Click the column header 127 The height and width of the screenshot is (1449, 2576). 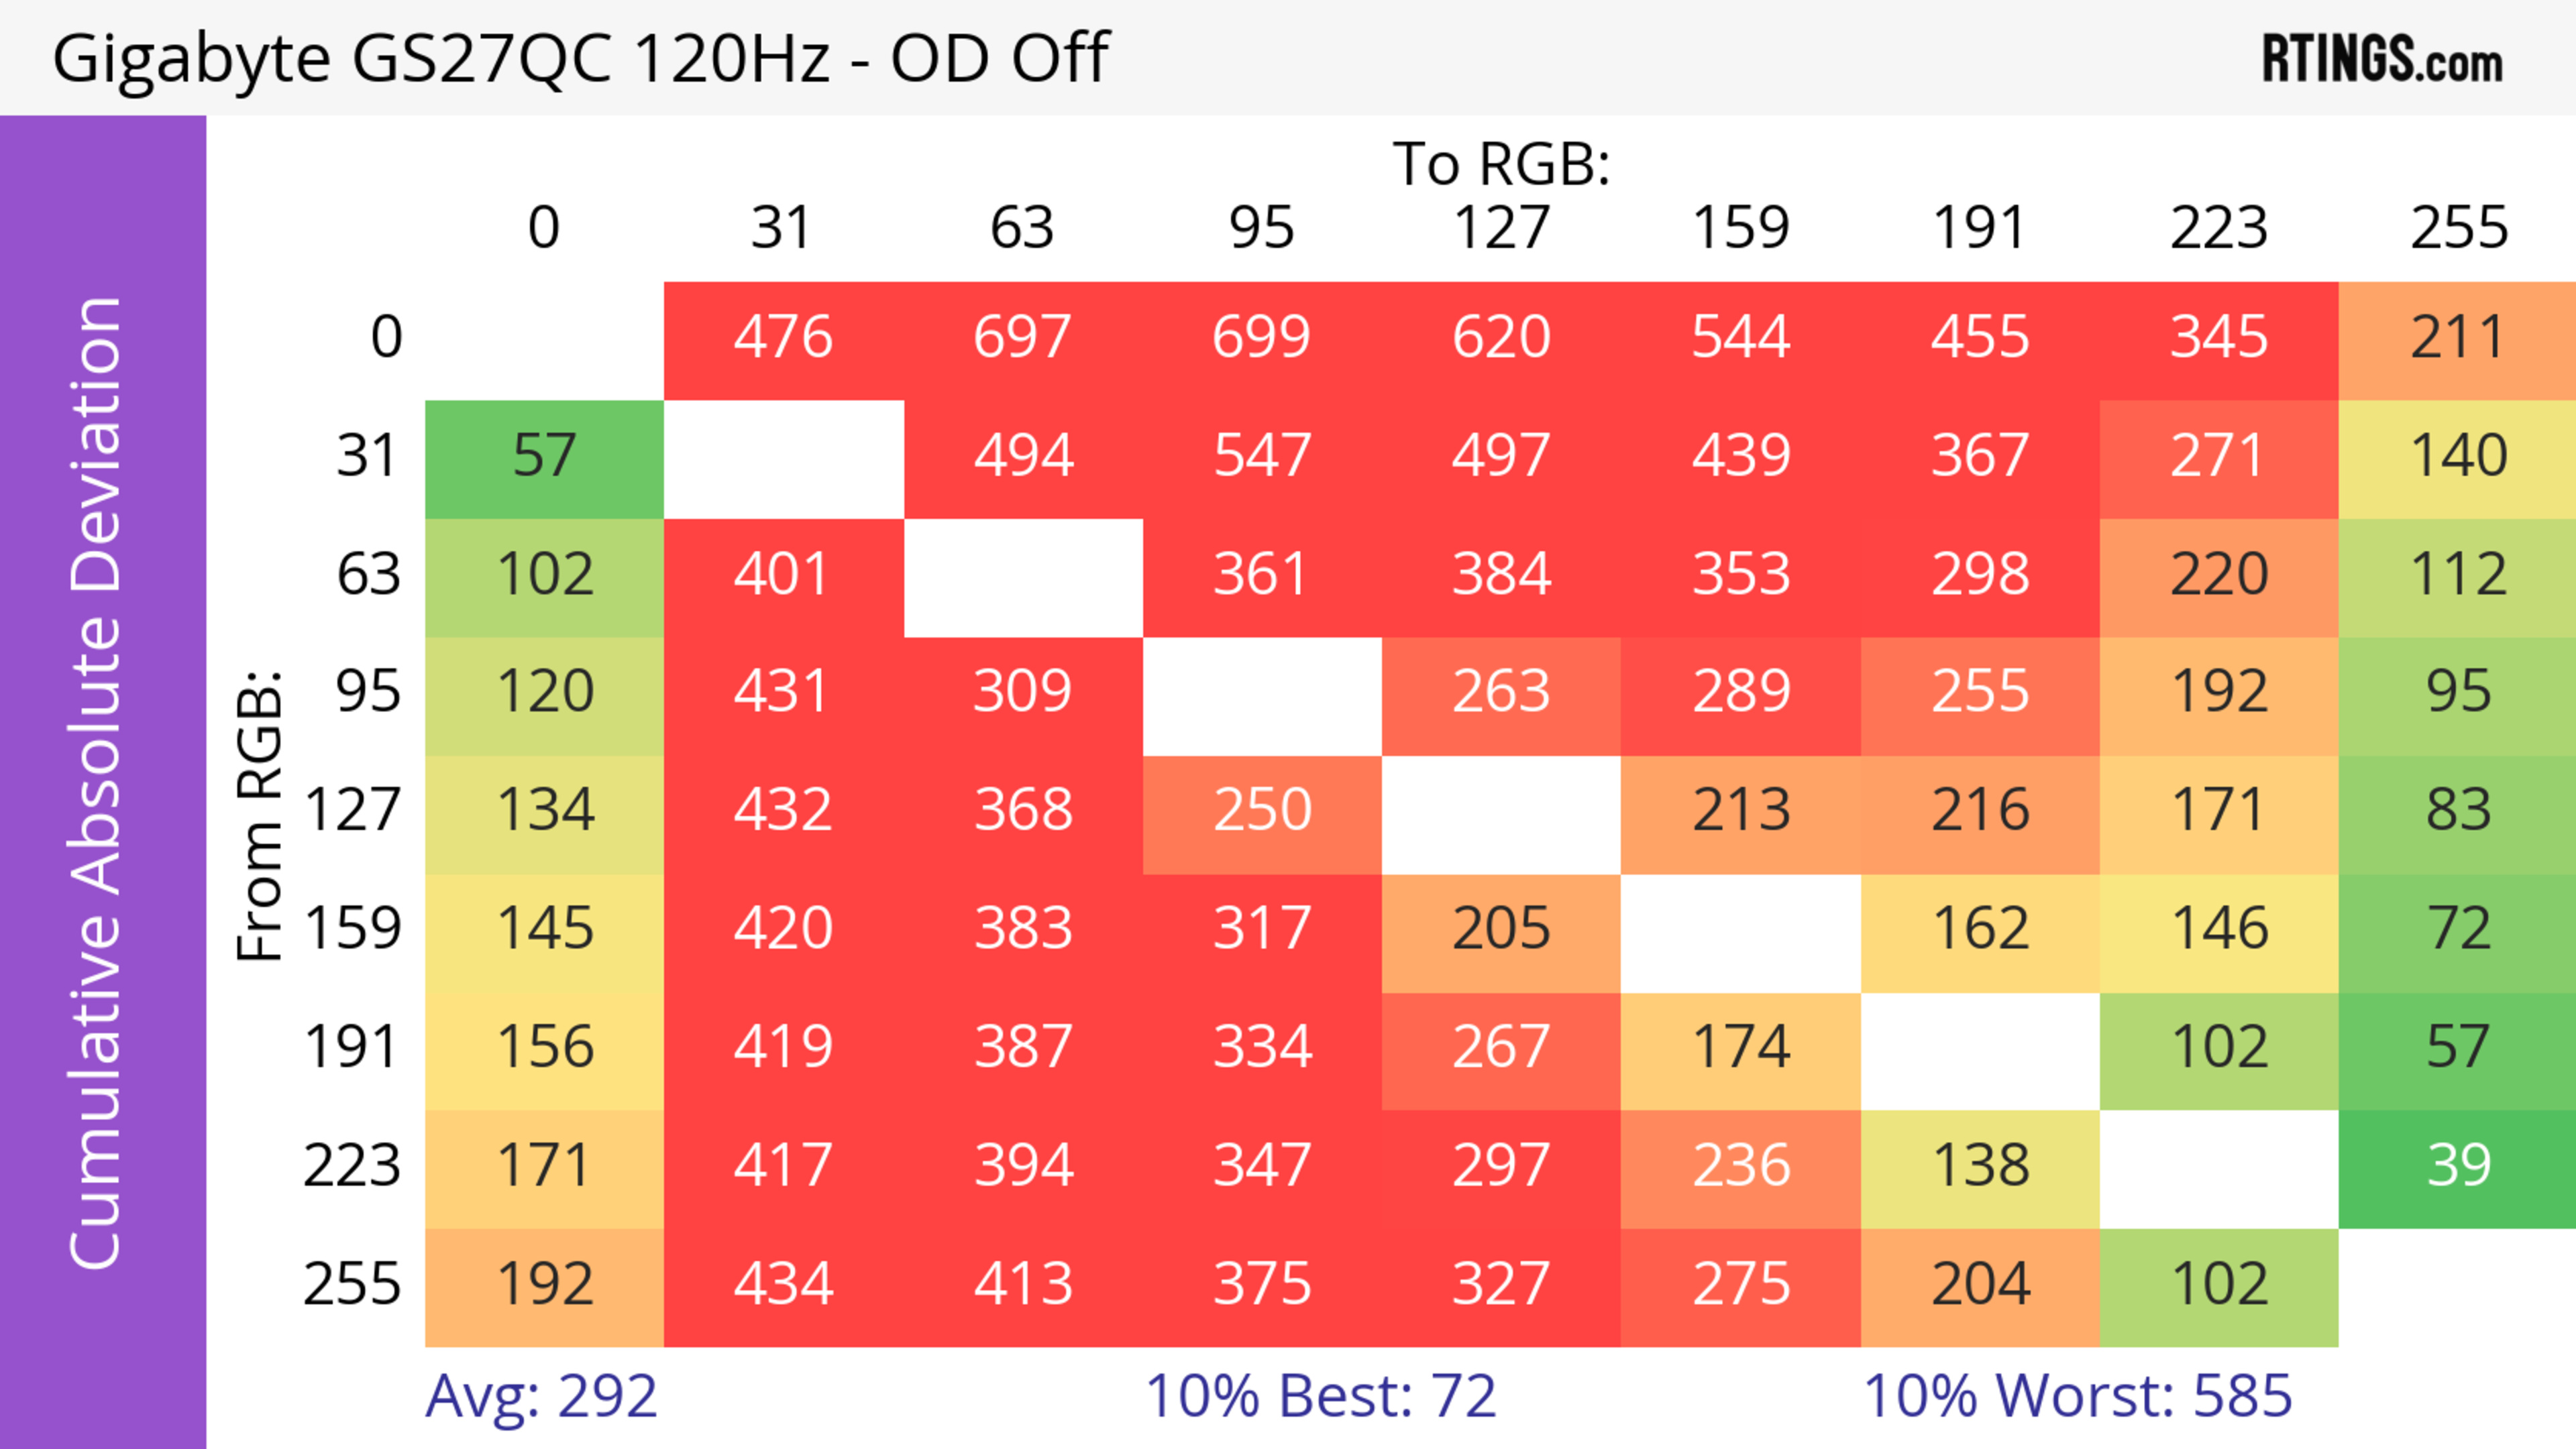click(1501, 228)
